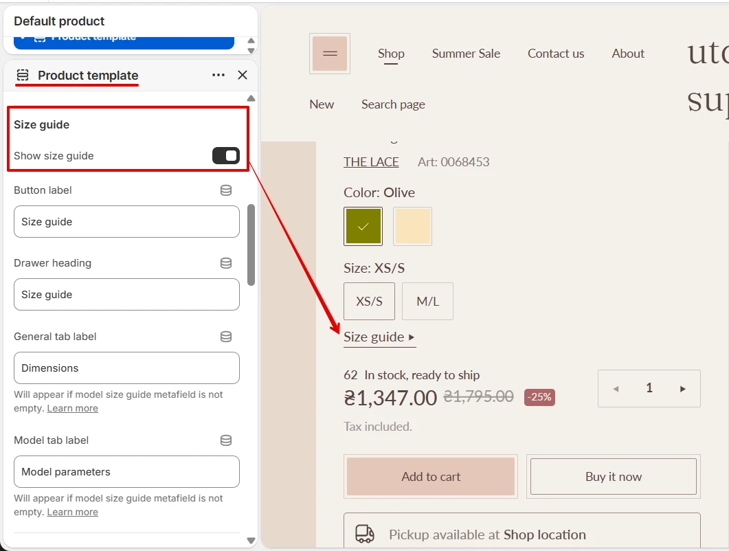Click the Add to cart button

click(x=431, y=477)
